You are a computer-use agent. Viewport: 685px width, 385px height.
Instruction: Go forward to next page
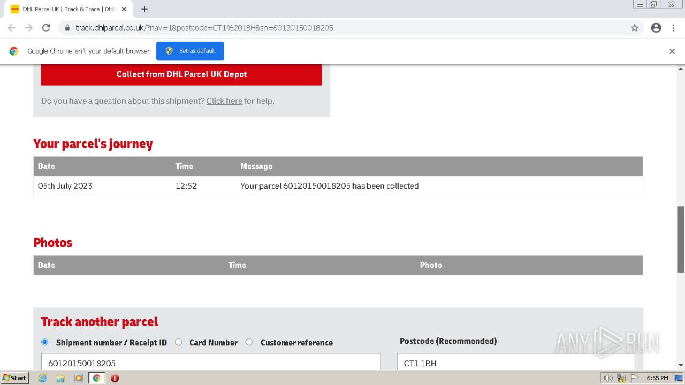(x=29, y=28)
